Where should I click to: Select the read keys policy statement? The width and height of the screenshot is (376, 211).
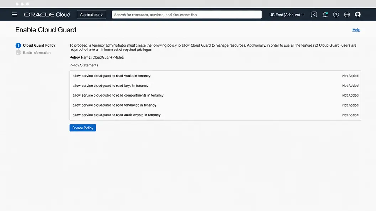click(x=110, y=86)
